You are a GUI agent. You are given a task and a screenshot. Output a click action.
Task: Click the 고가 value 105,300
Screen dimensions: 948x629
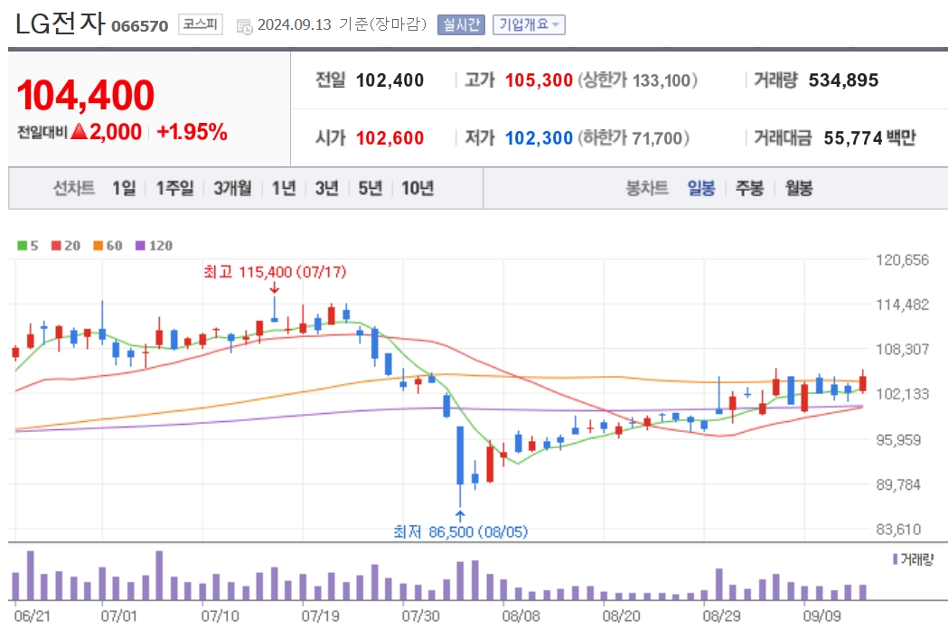pos(539,80)
